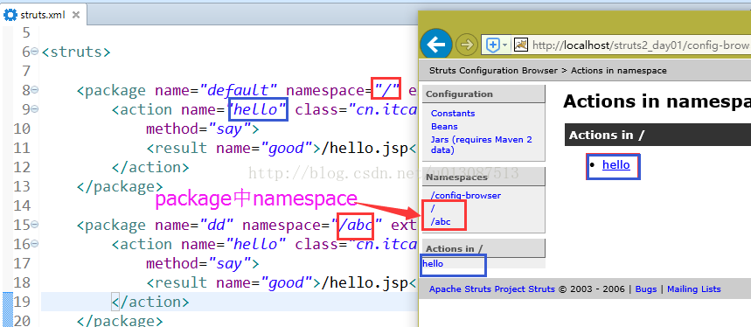Click action name "hello" on line 9
The height and width of the screenshot is (327, 751).
[258, 109]
